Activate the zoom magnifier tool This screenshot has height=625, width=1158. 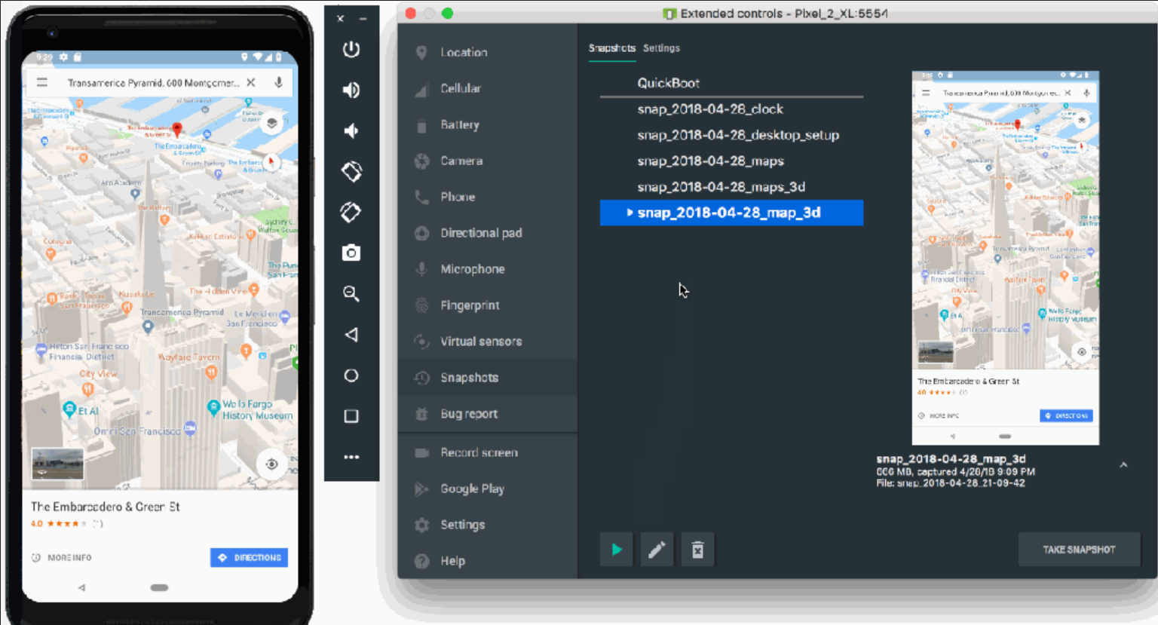351,293
